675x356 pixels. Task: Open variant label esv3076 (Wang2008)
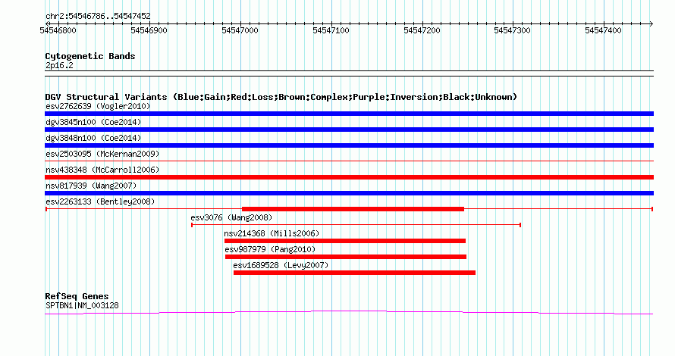pyautogui.click(x=231, y=217)
